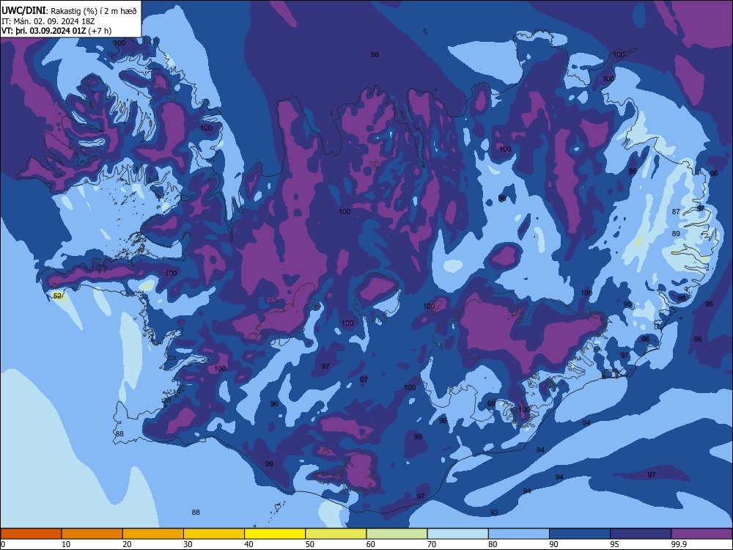Click the 0–10 dark orange legend swatch
The width and height of the screenshot is (733, 550).
31,534
